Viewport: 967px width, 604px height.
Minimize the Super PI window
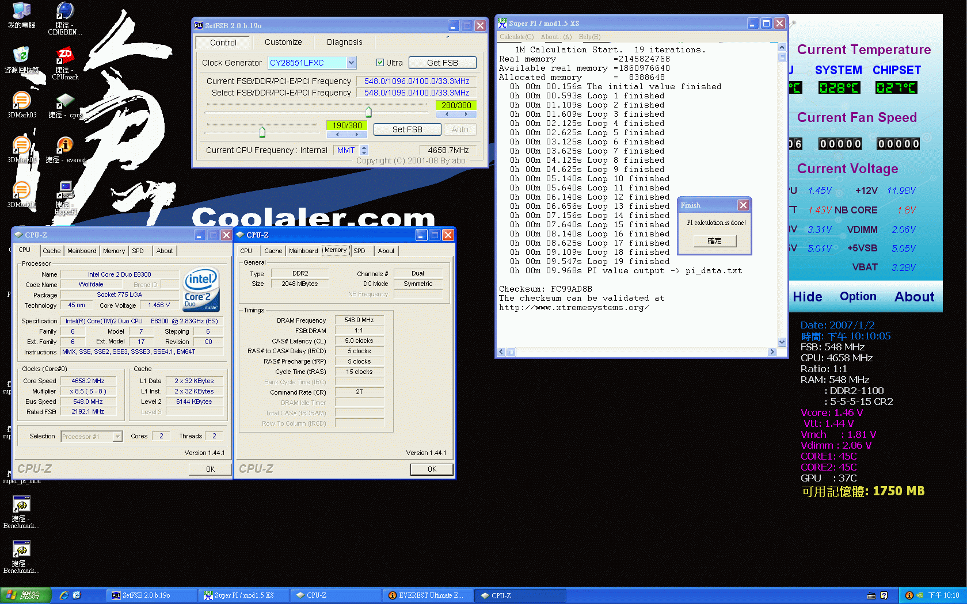pos(753,24)
